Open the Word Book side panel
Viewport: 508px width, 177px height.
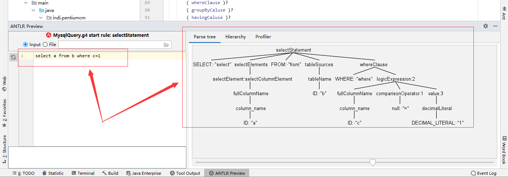coord(504,150)
